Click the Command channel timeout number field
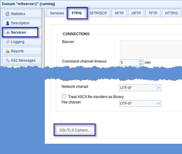The height and width of the screenshot is (154, 182). tap(129, 63)
